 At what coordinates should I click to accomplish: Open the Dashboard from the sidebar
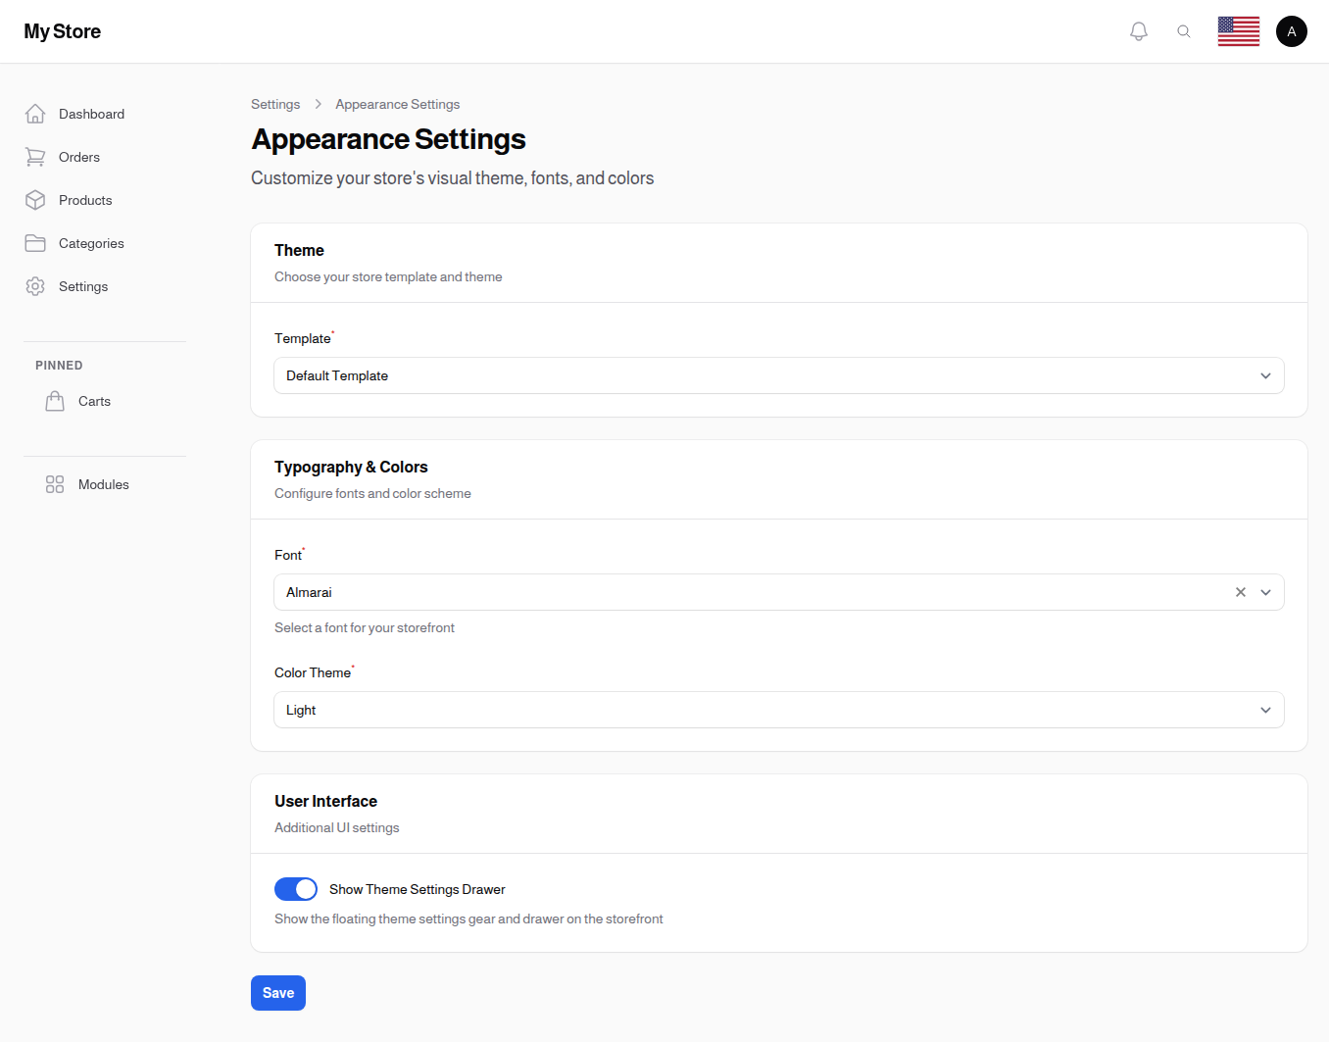pyautogui.click(x=91, y=114)
